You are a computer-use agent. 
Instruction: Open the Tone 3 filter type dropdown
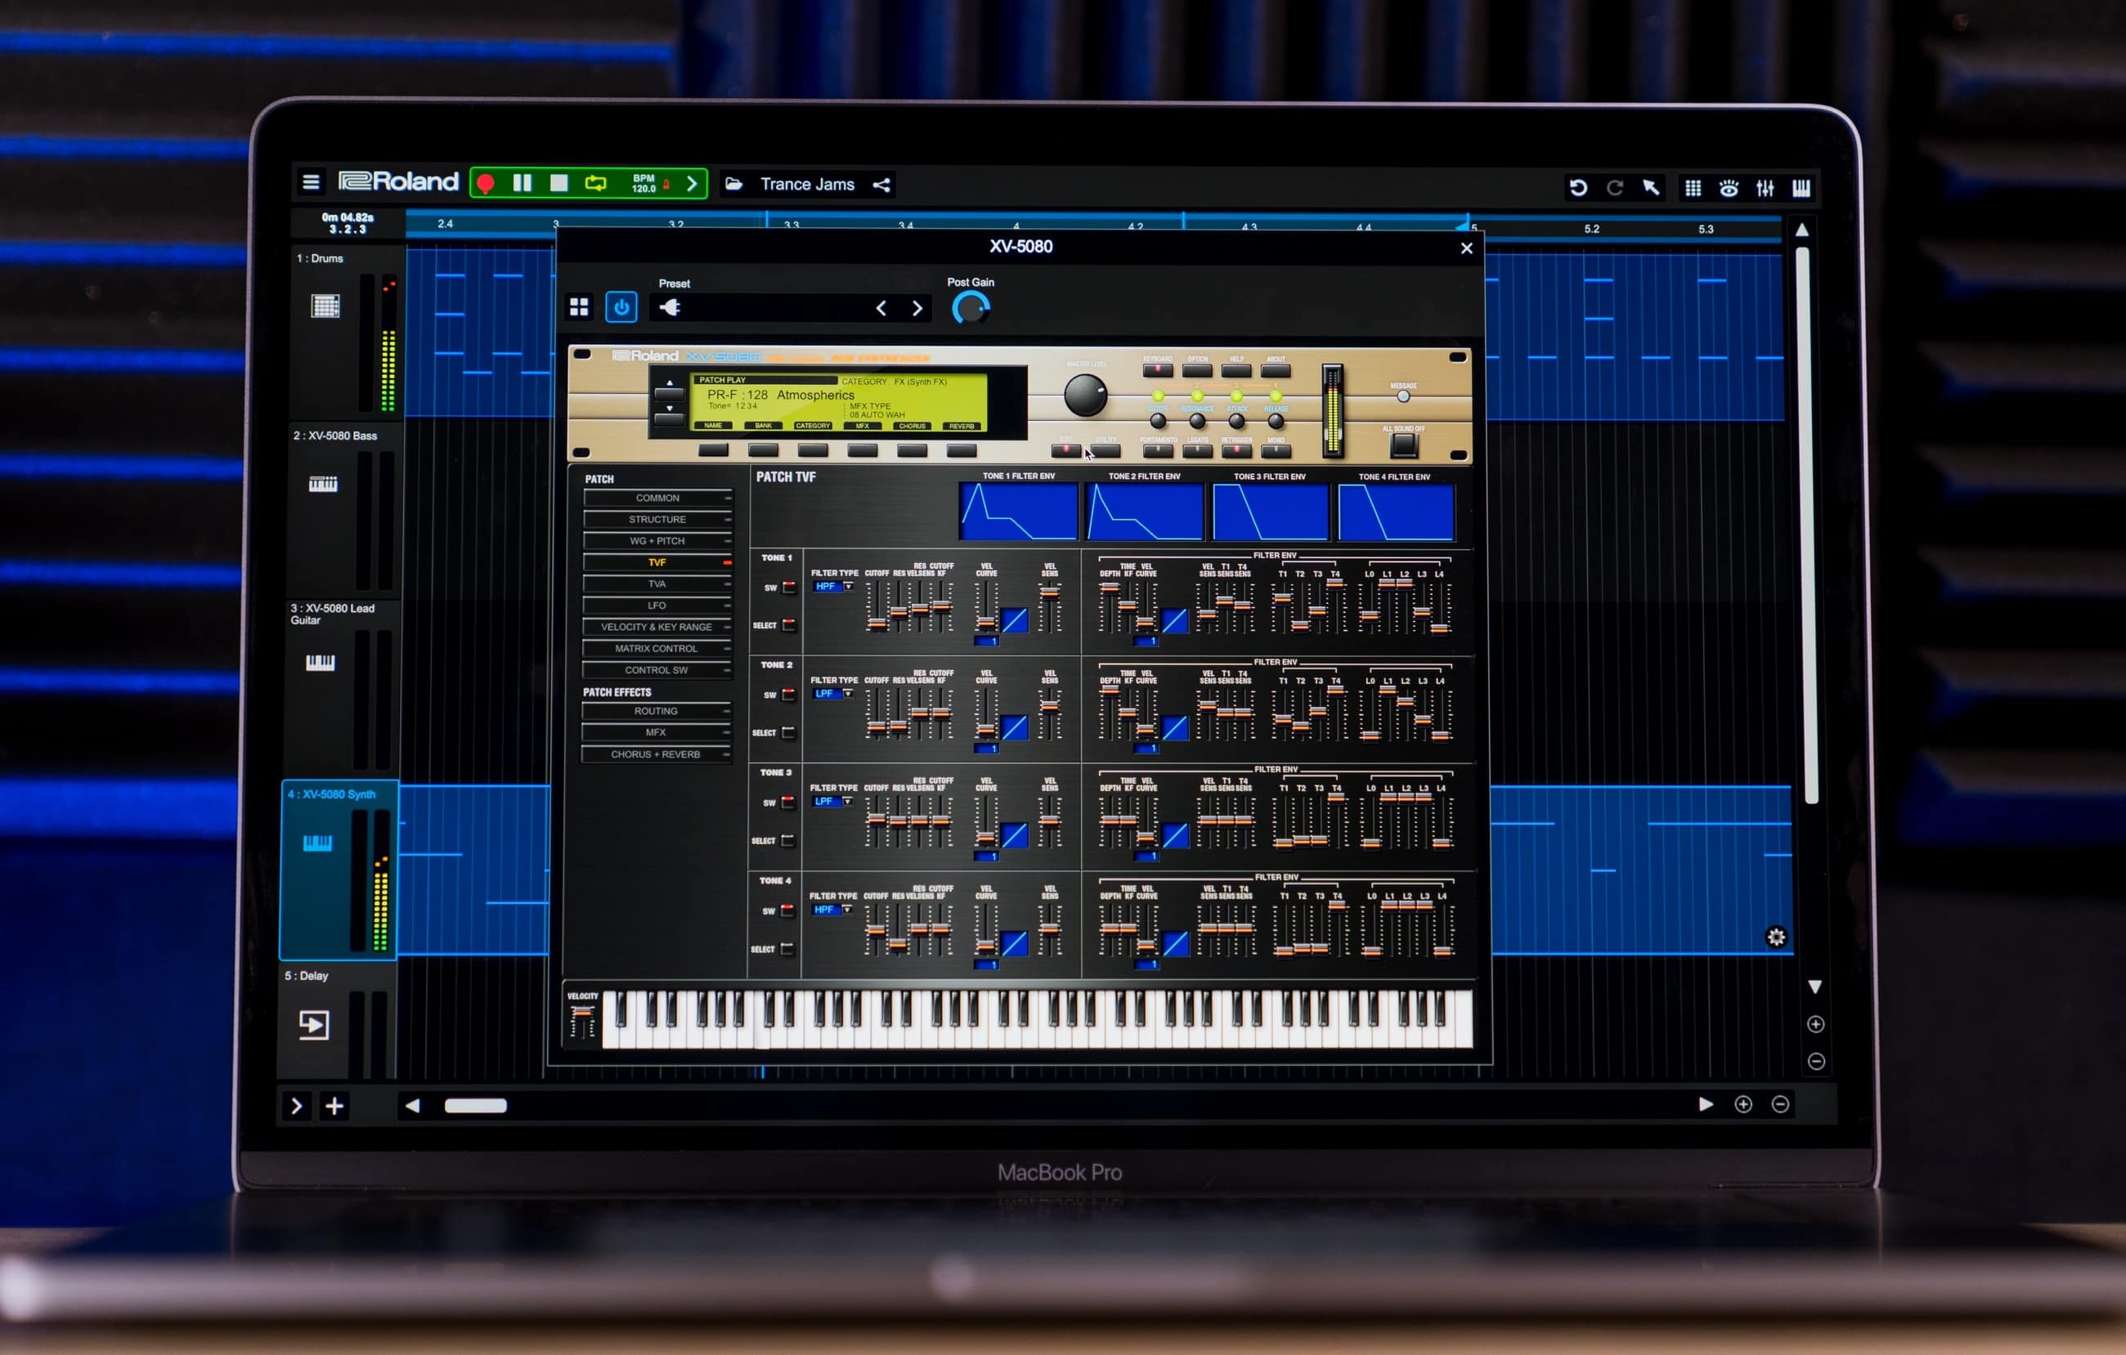832,801
